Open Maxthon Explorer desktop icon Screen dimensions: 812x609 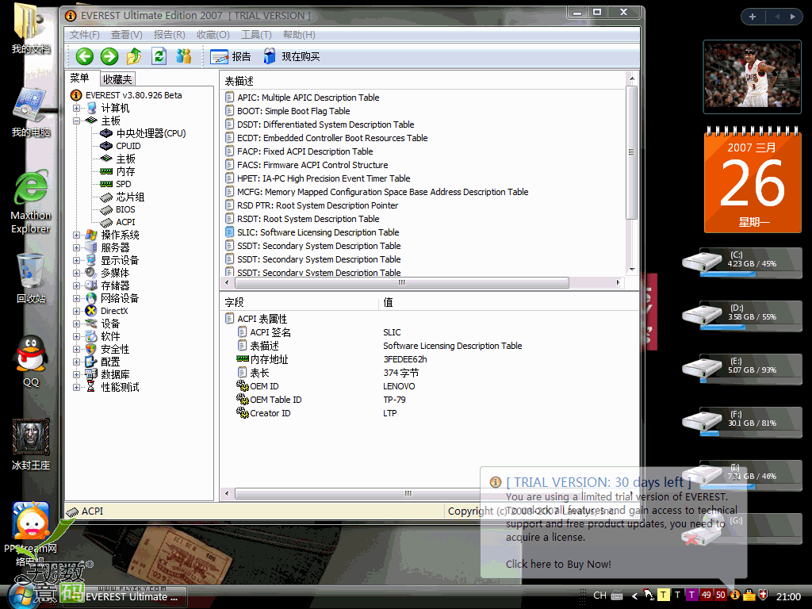tap(31, 202)
